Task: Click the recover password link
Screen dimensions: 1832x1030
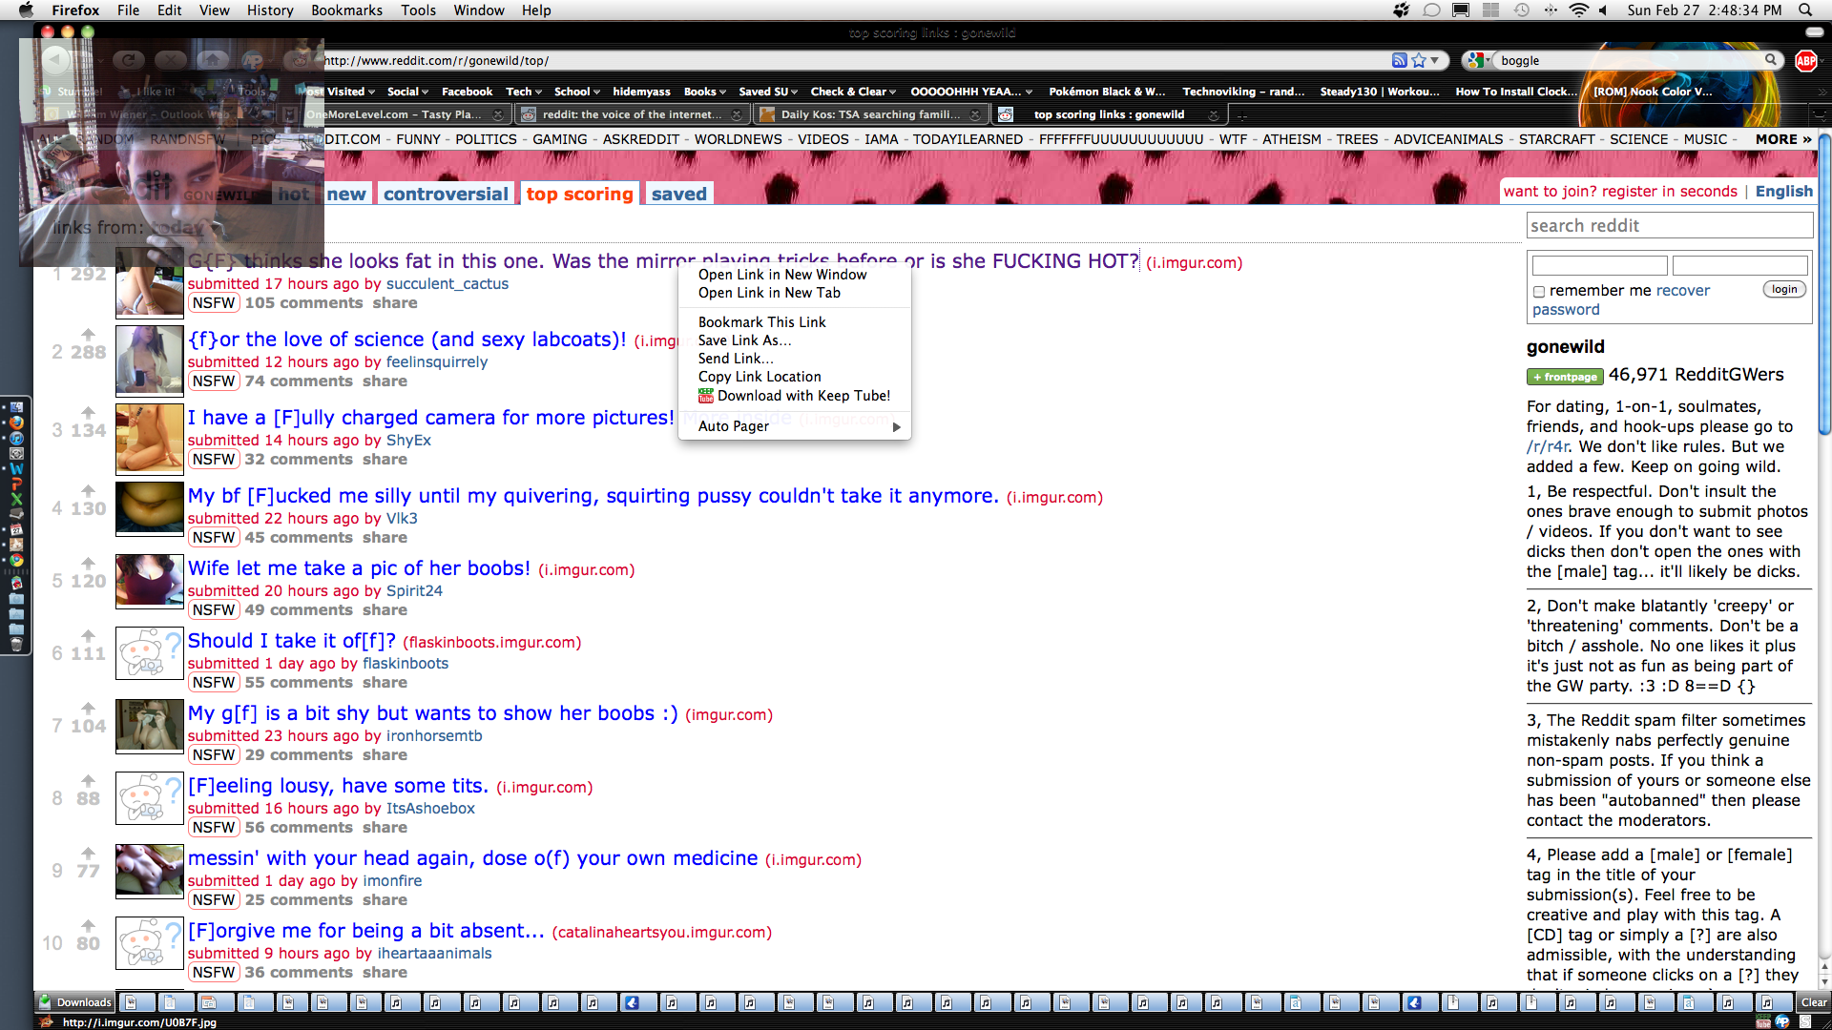Action: pos(1682,290)
